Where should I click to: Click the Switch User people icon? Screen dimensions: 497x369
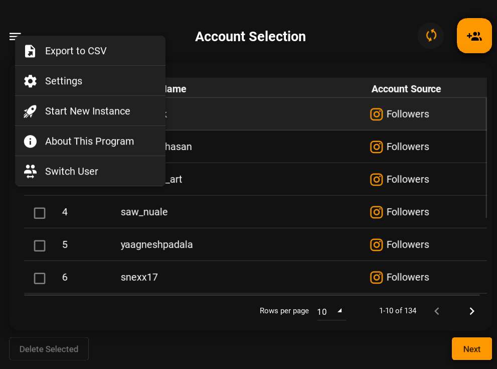30,172
